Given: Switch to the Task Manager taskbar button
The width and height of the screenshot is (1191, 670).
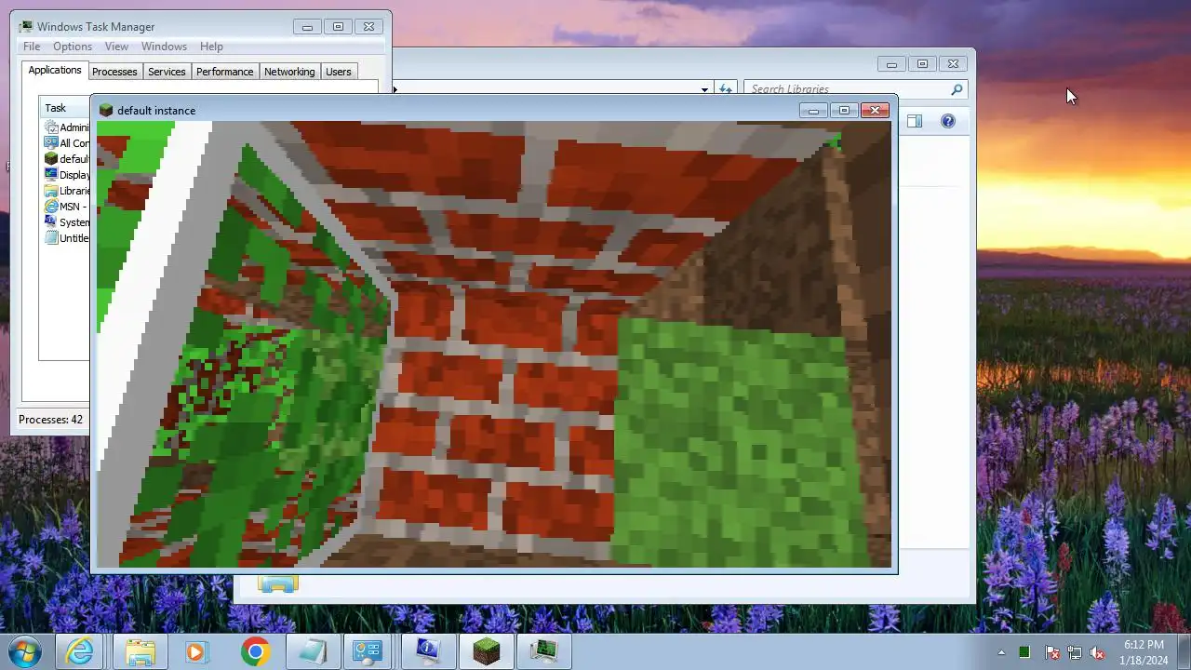Looking at the screenshot, I should pos(543,651).
